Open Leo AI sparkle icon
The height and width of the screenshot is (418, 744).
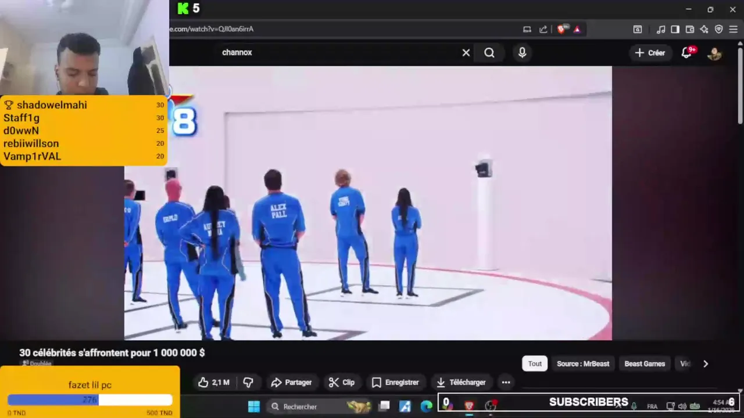tap(704, 29)
